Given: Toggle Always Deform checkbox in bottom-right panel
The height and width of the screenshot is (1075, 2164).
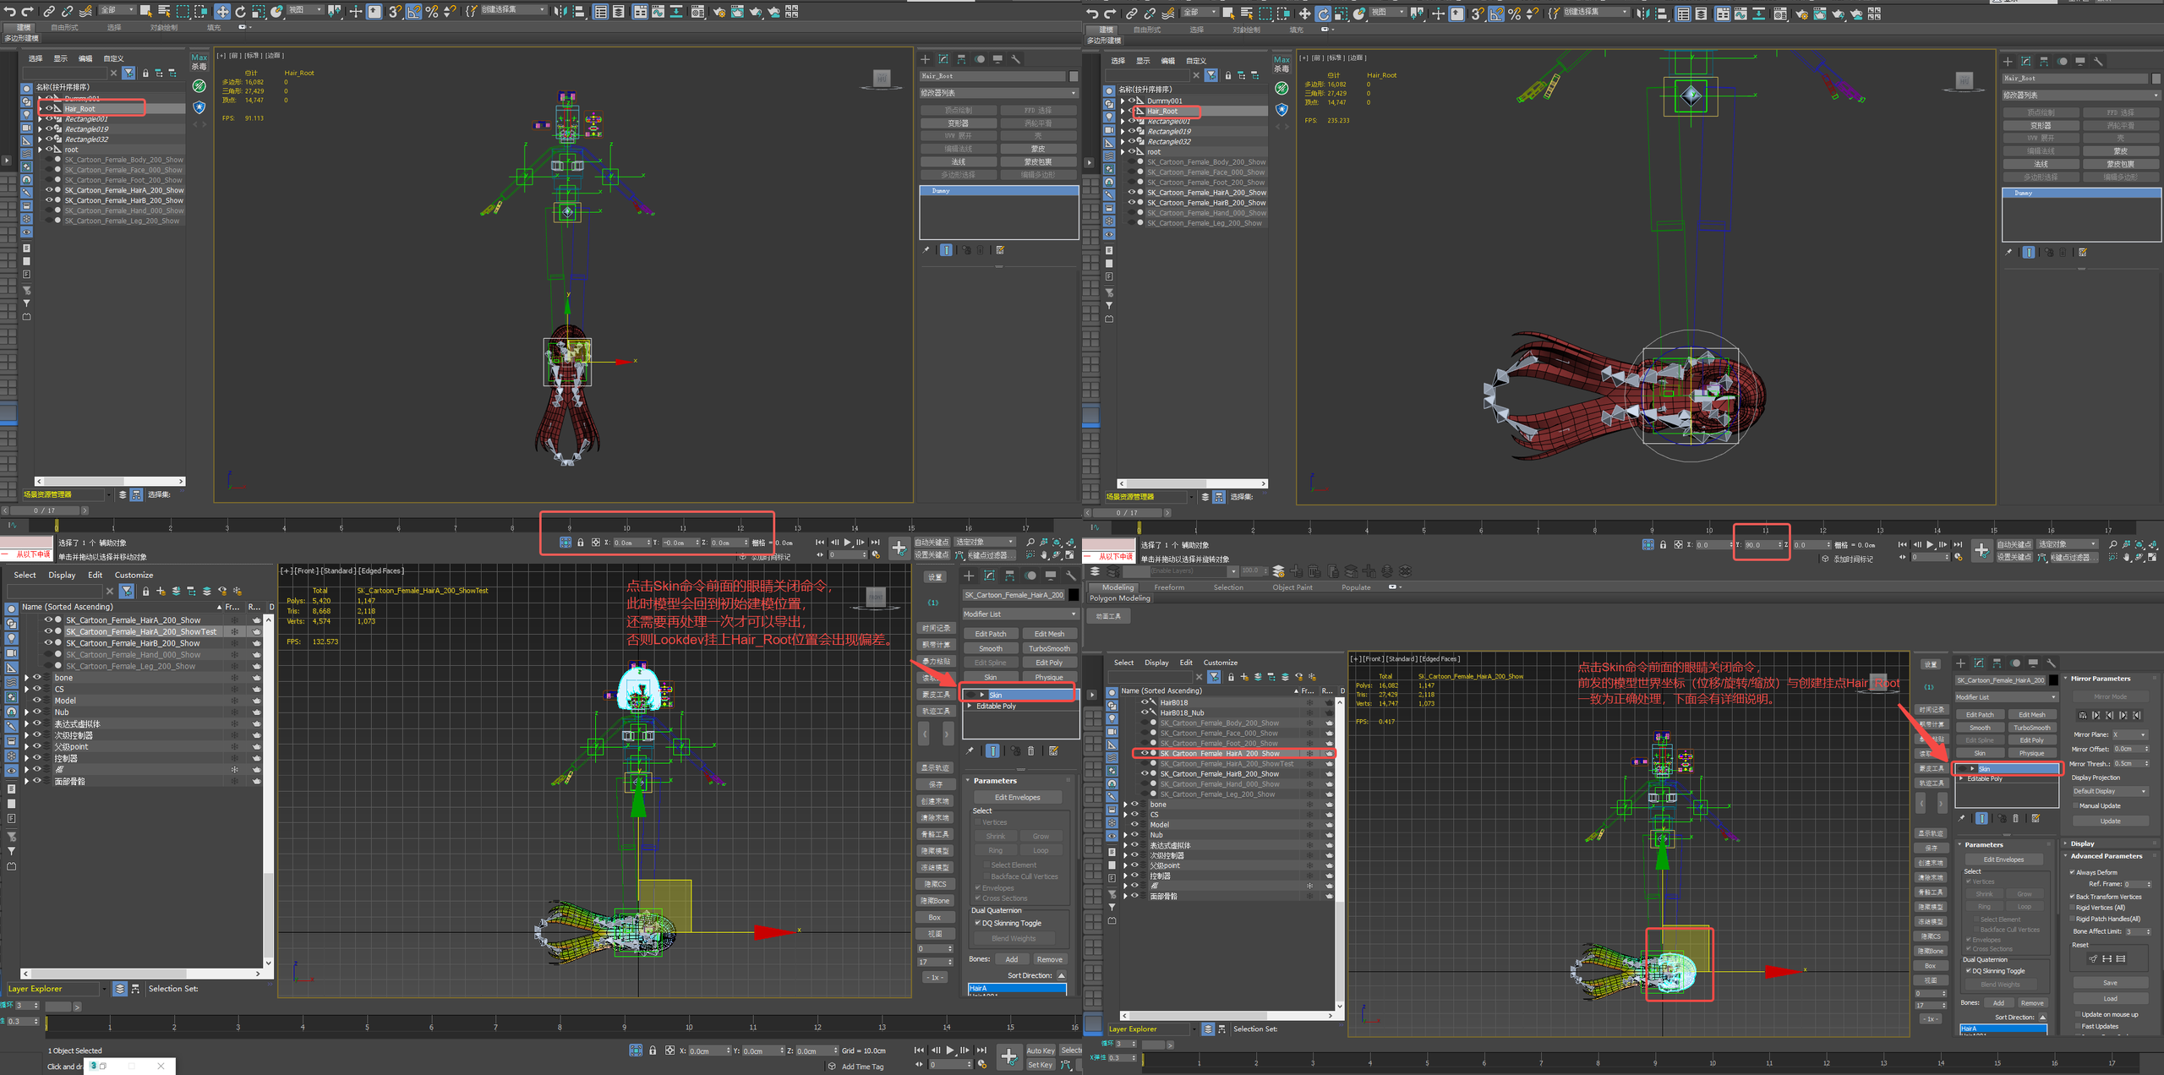Looking at the screenshot, I should (2073, 872).
